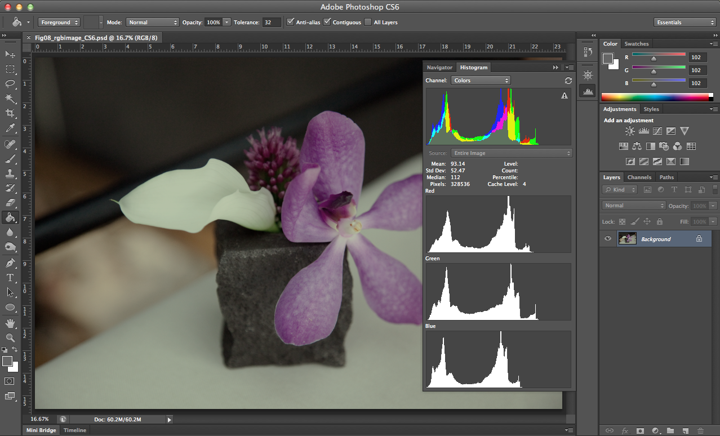Open the Mini Bridge panel
The height and width of the screenshot is (436, 720).
coord(42,430)
